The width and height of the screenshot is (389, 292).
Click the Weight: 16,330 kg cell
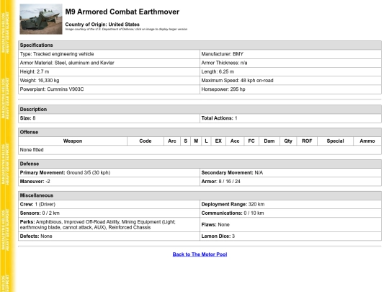[109, 81]
